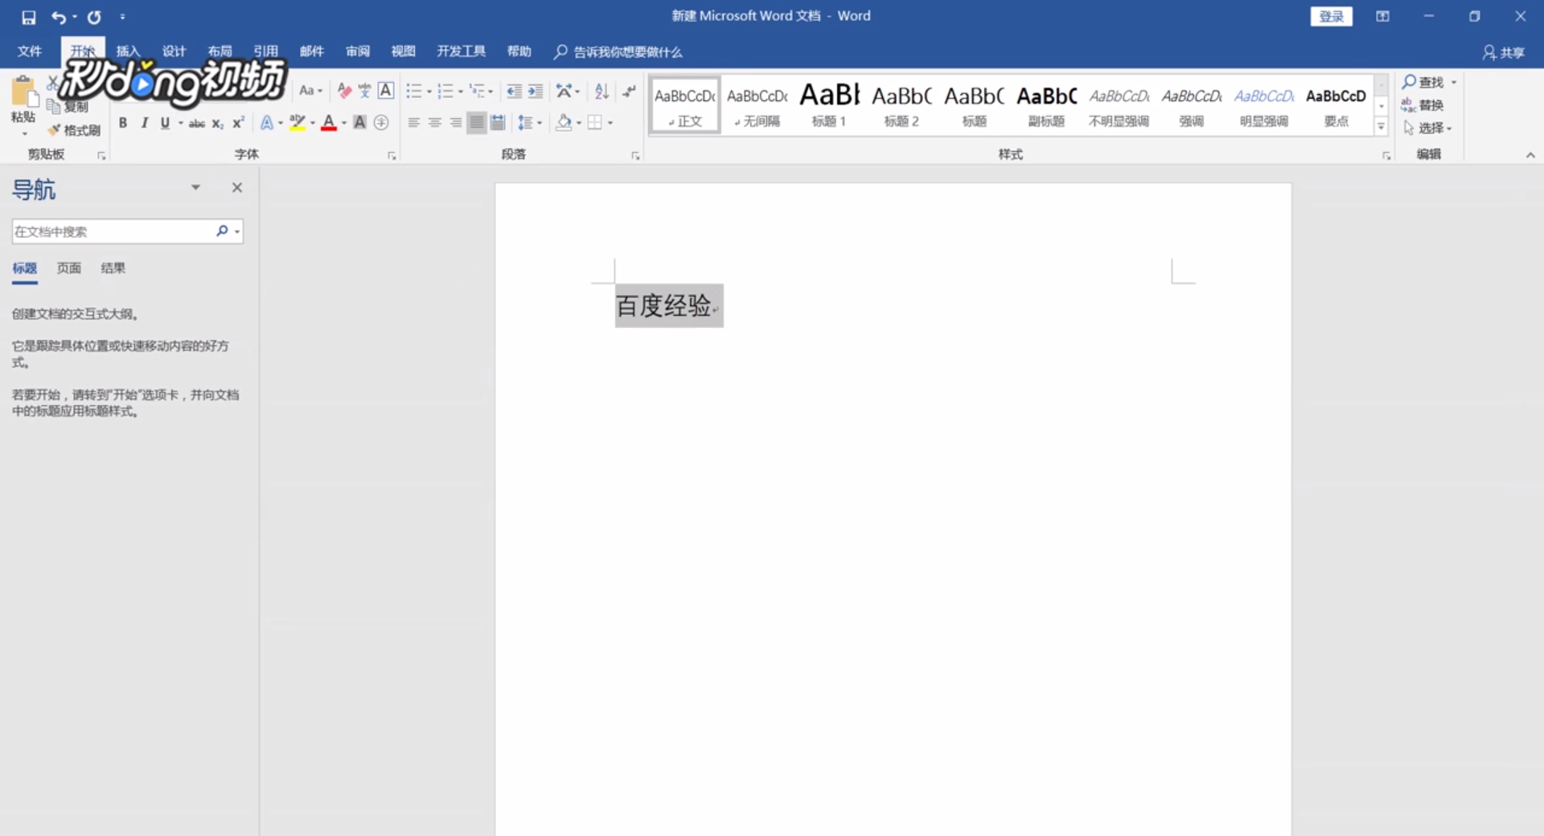Click the Borders grid icon
Viewport: 1544px width, 836px height.
coord(595,122)
